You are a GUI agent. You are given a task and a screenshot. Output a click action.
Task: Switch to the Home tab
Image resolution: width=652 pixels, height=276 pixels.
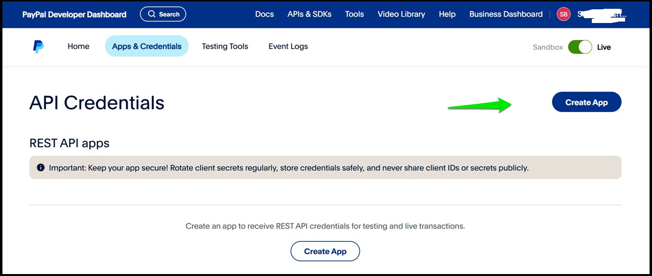click(x=79, y=46)
